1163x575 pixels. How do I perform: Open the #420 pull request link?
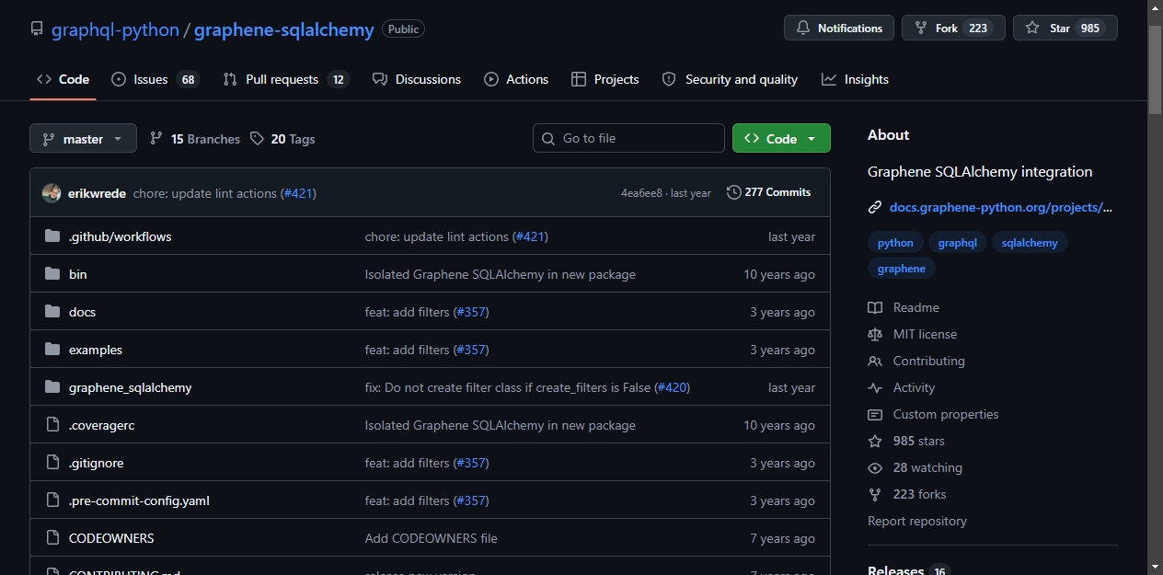pyautogui.click(x=672, y=387)
